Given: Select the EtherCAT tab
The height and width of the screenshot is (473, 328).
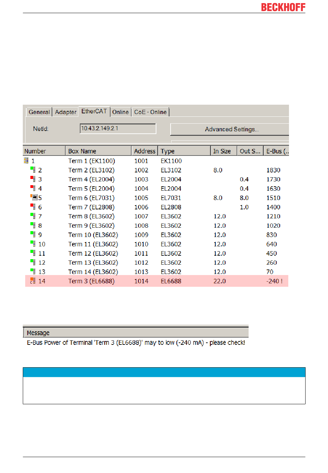Looking at the screenshot, I should pyautogui.click(x=94, y=111).
